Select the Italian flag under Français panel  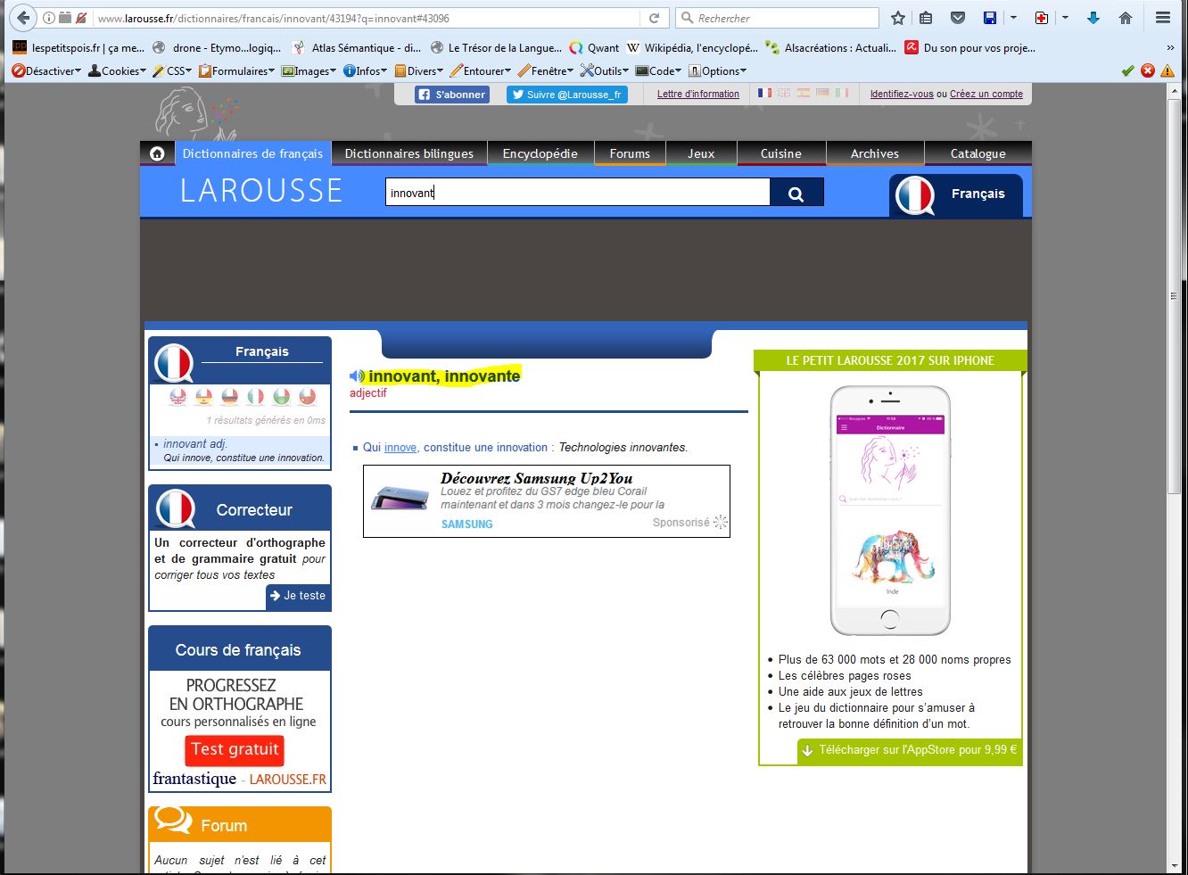coord(256,397)
